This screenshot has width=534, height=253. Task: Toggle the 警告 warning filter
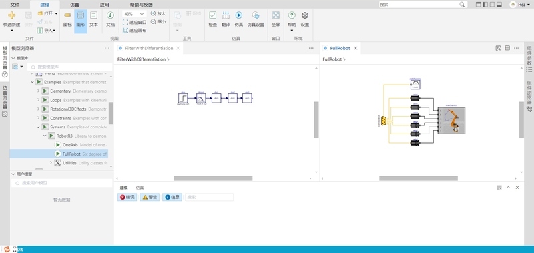(x=150, y=197)
